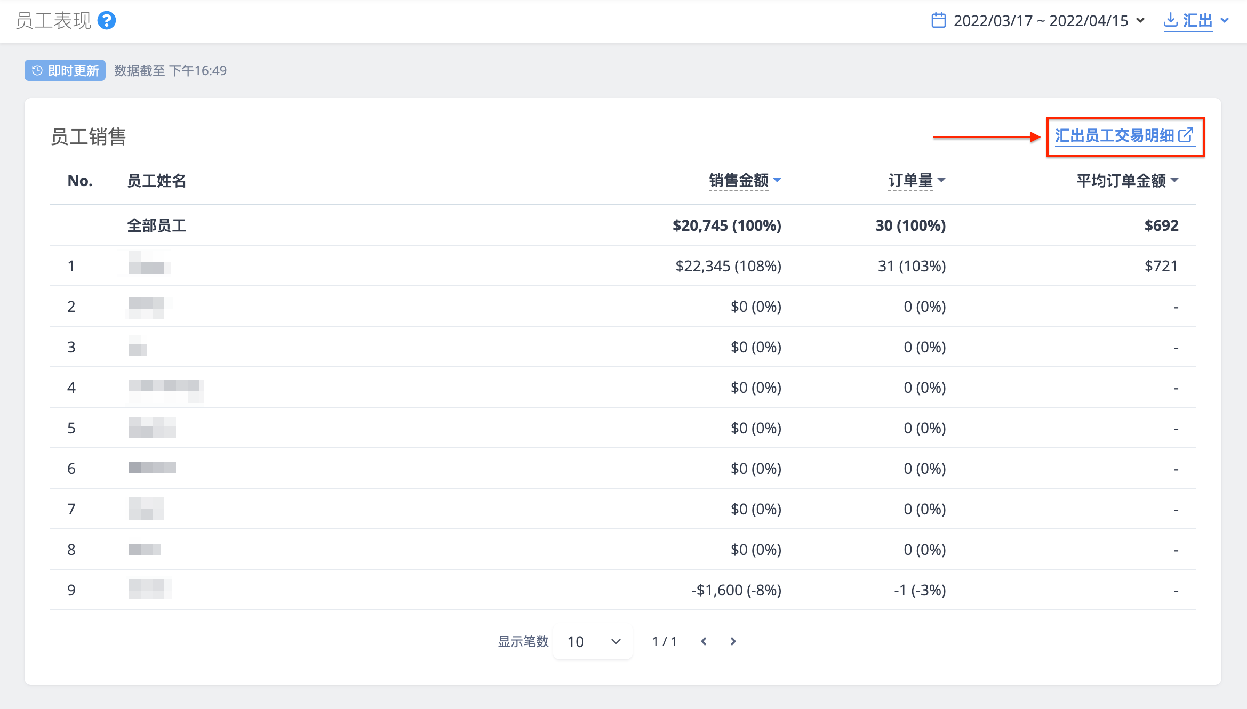Expand the 汇出 dropdown chevron at top right
The width and height of the screenshot is (1247, 709).
tap(1225, 21)
